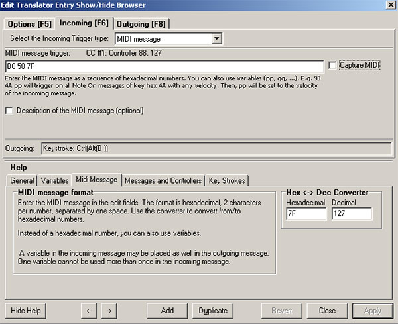Switch to the Variables help tab

coord(54,180)
